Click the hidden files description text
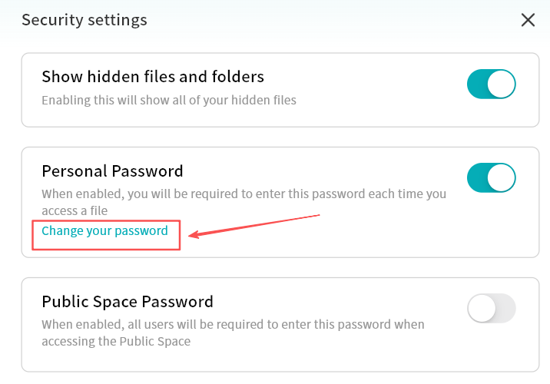 [169, 100]
